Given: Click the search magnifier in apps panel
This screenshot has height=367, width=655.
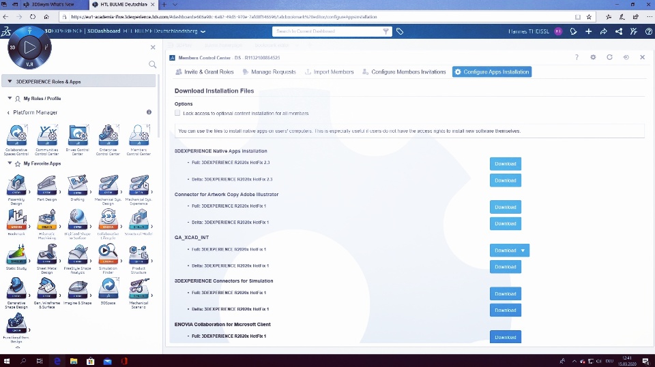Looking at the screenshot, I should click(152, 64).
